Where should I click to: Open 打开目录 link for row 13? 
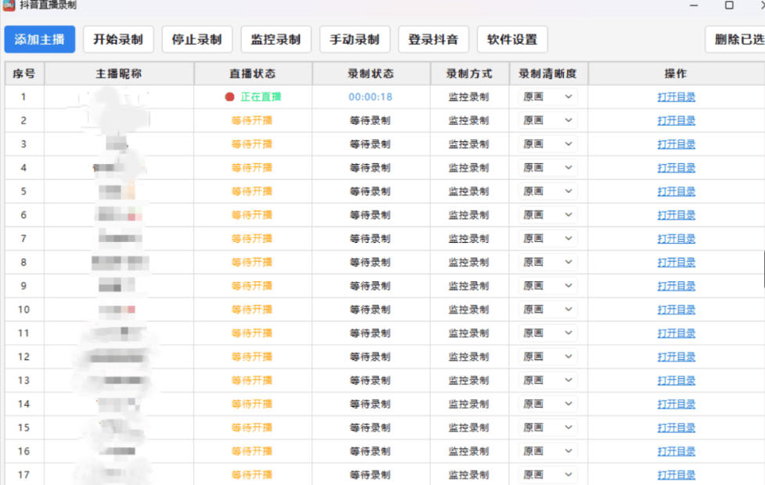pos(676,380)
